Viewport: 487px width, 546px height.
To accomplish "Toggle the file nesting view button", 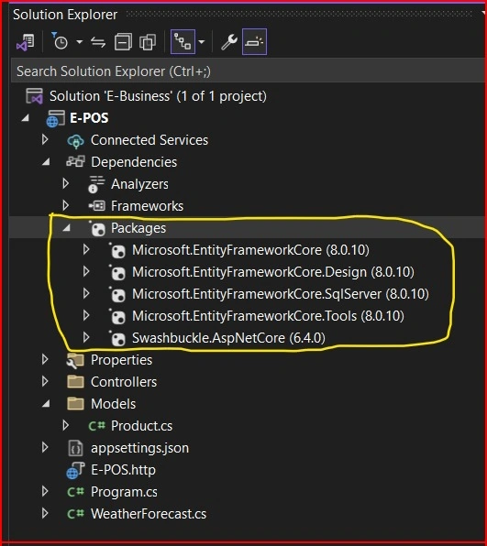I will [x=183, y=42].
